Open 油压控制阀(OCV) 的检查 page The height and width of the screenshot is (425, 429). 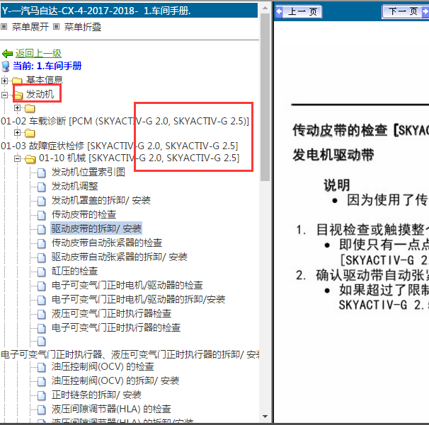tap(103, 367)
